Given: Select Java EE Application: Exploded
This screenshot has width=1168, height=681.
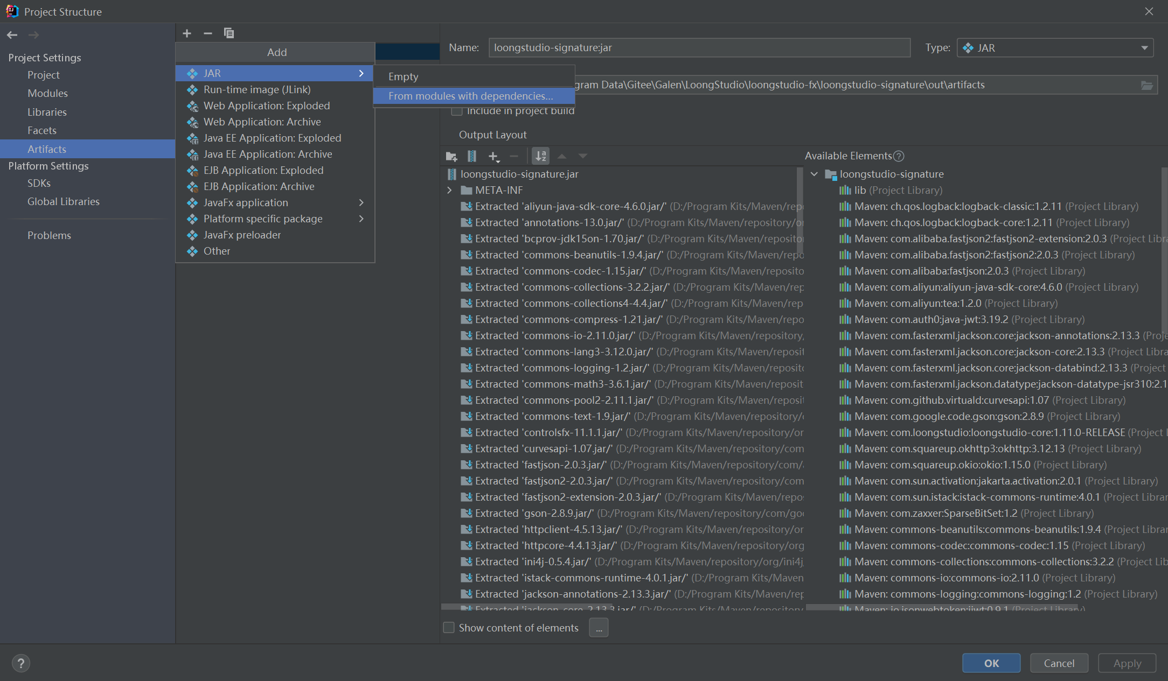Looking at the screenshot, I should pyautogui.click(x=275, y=138).
